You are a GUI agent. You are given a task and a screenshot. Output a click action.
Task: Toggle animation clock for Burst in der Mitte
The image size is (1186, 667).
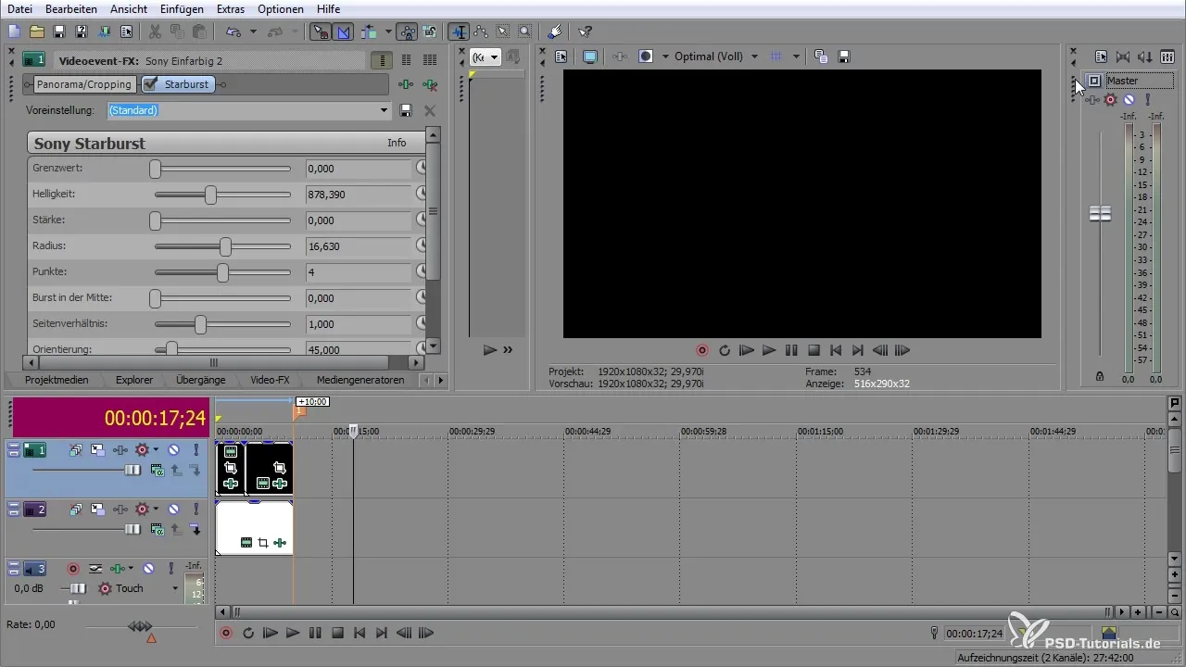pos(421,298)
